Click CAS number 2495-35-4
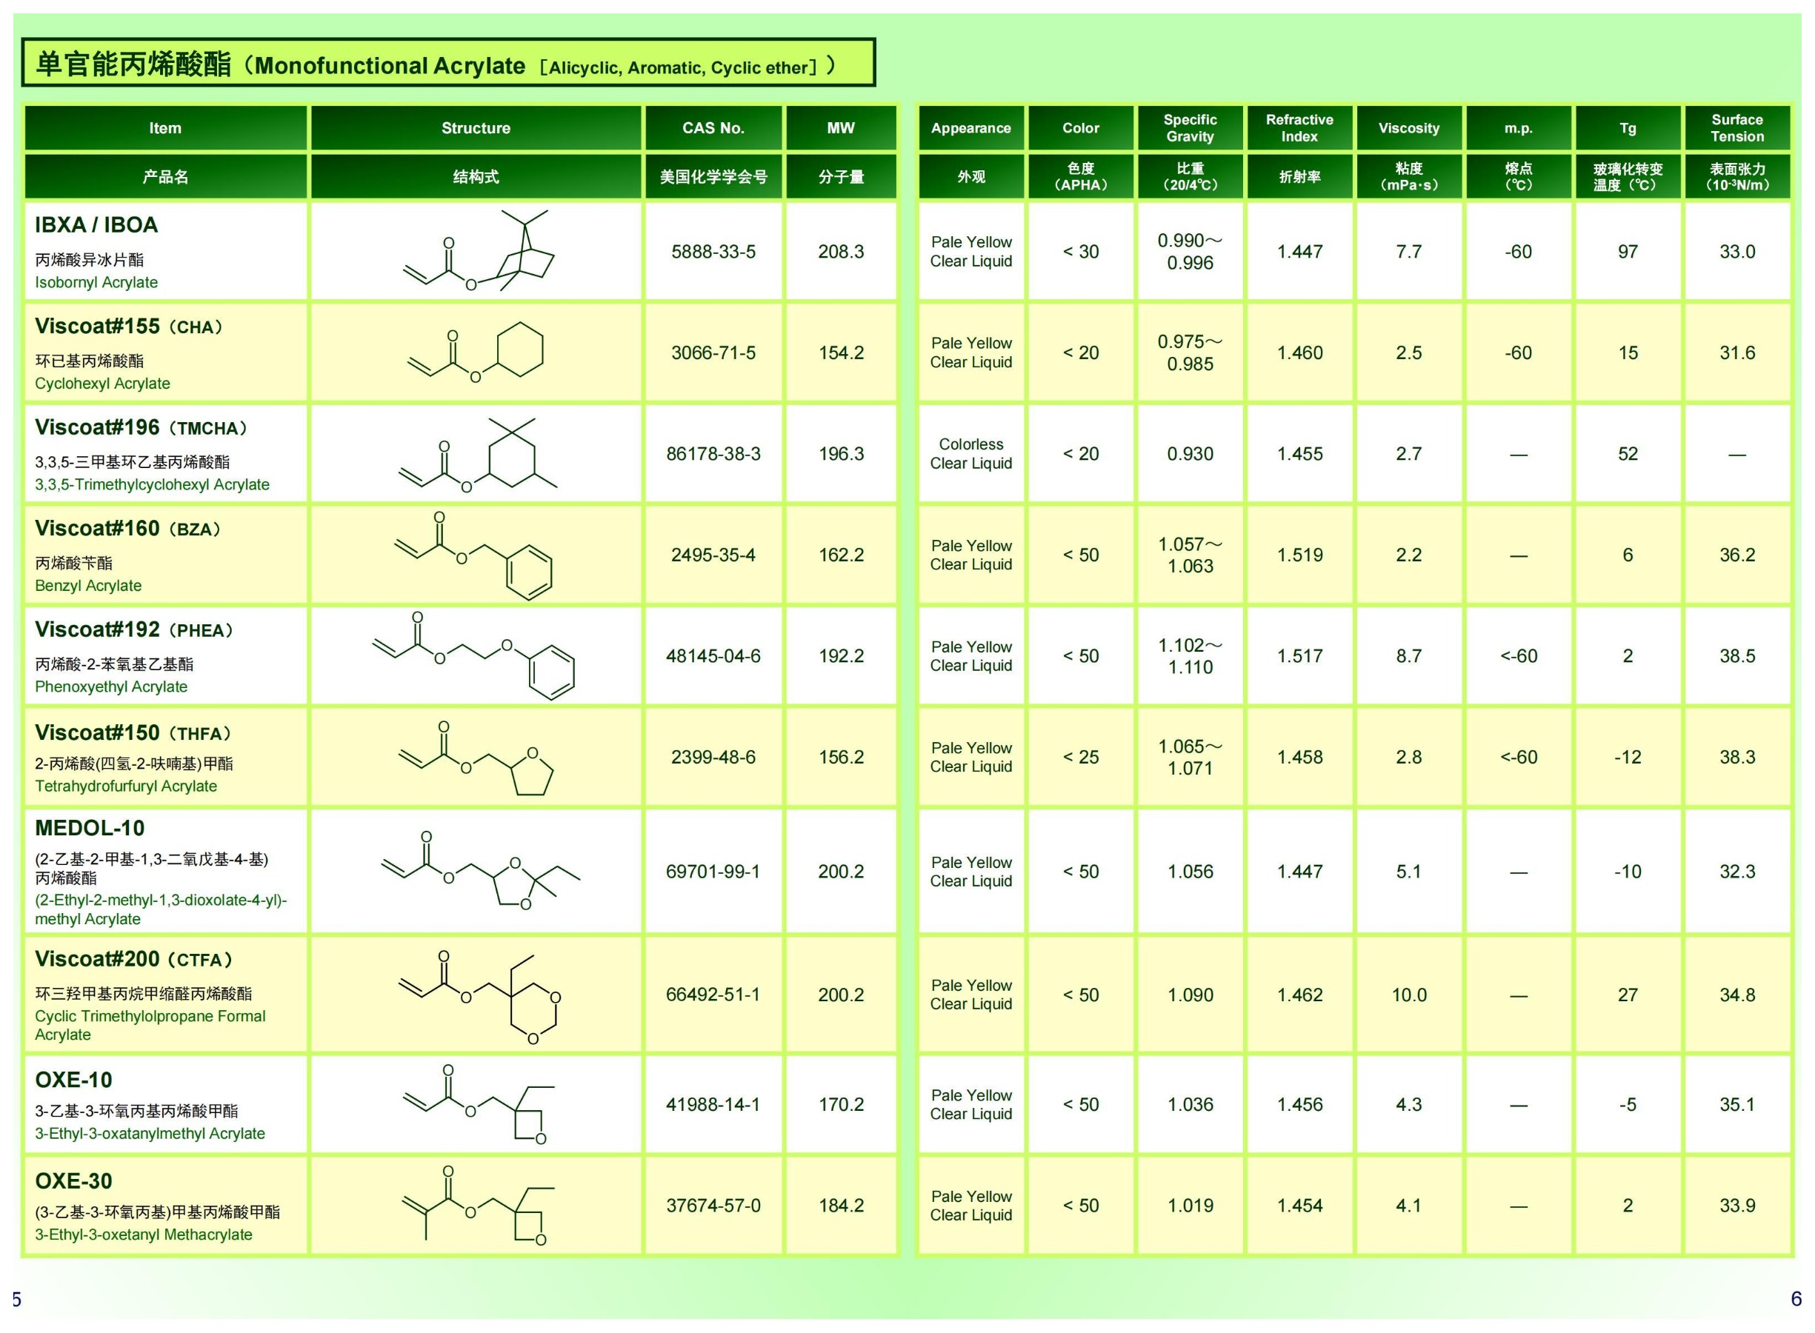Image resolution: width=1815 pixels, height=1333 pixels. point(713,555)
